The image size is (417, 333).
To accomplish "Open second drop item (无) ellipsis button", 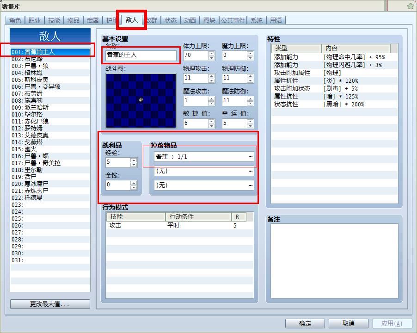I will [x=250, y=171].
